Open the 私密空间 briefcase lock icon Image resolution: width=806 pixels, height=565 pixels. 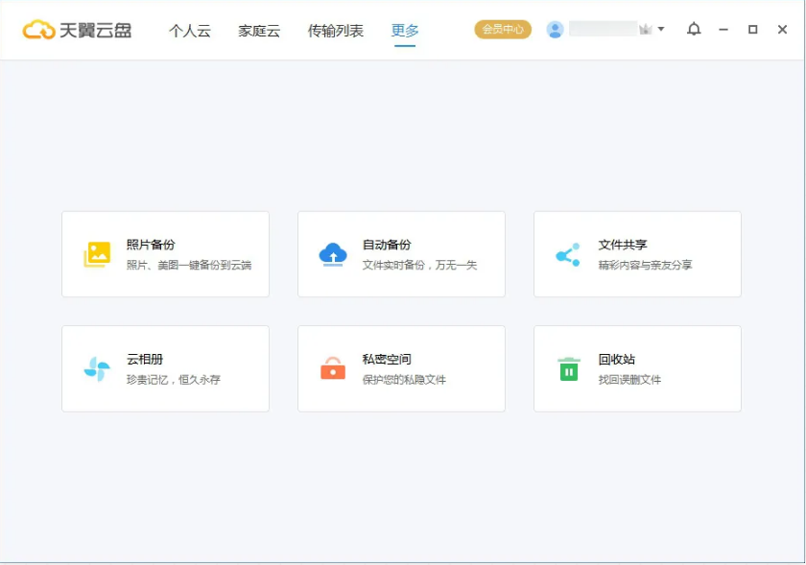pyautogui.click(x=333, y=366)
